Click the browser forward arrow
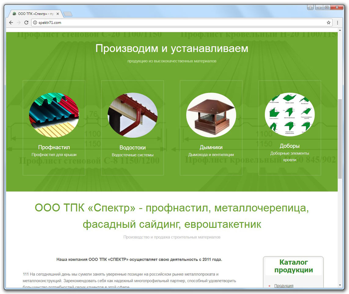The image size is (349, 294). [19, 23]
